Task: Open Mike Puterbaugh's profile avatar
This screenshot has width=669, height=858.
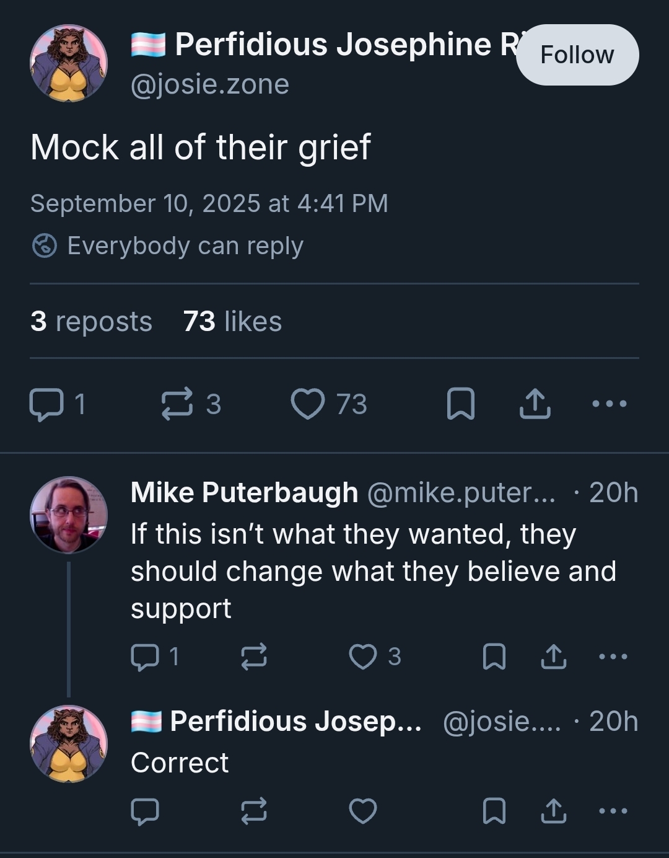Action: pyautogui.click(x=69, y=515)
